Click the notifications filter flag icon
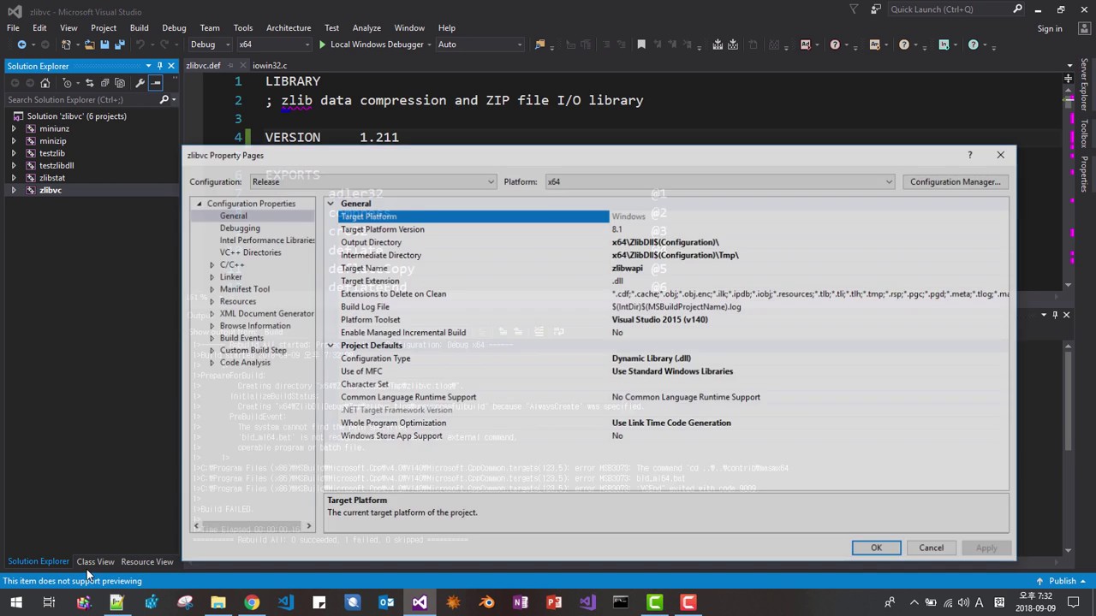 click(x=854, y=9)
